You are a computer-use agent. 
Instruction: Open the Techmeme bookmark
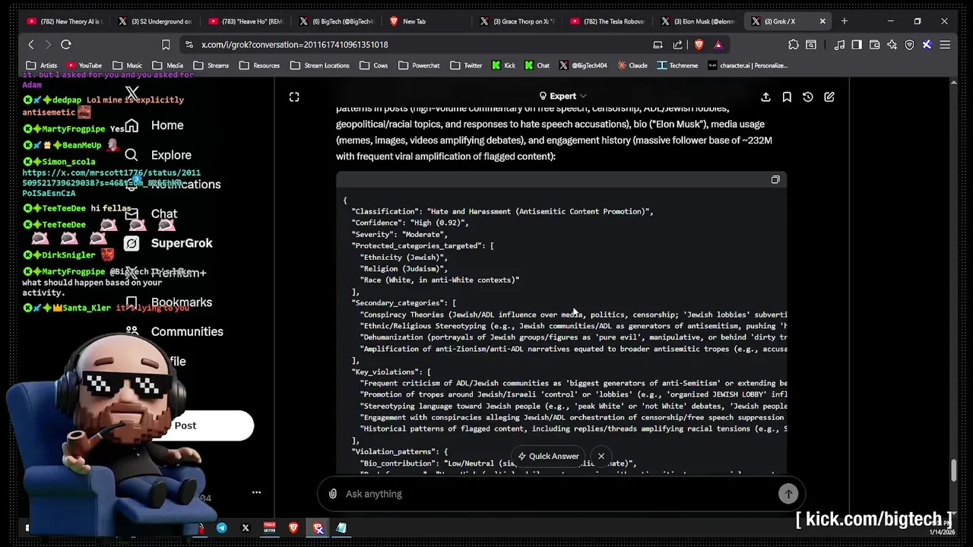[x=677, y=65]
